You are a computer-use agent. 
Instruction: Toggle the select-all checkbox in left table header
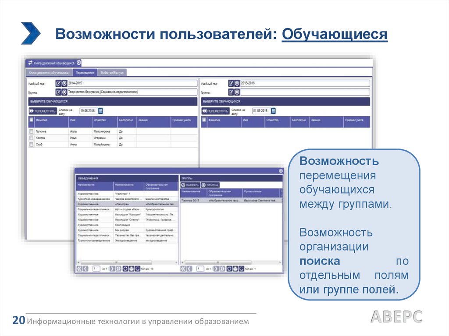tap(31, 119)
